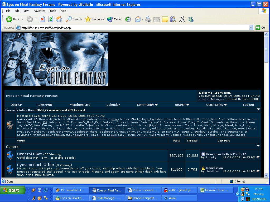The image size is (270, 202).
Task: View Azar's profile in online users
Action: [115, 119]
